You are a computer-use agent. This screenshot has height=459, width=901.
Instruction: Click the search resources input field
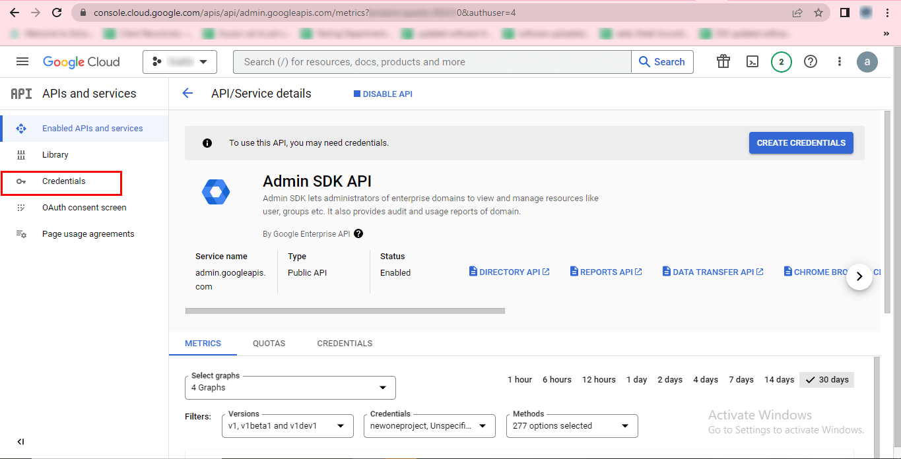[432, 62]
